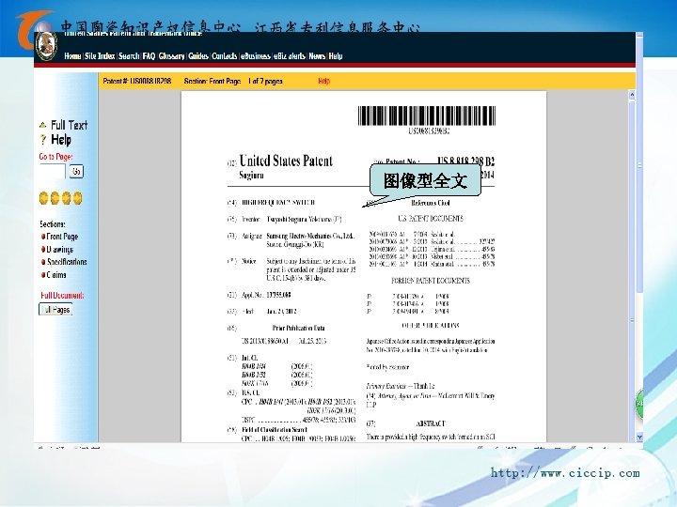Open the sidebar Help link

[61, 140]
